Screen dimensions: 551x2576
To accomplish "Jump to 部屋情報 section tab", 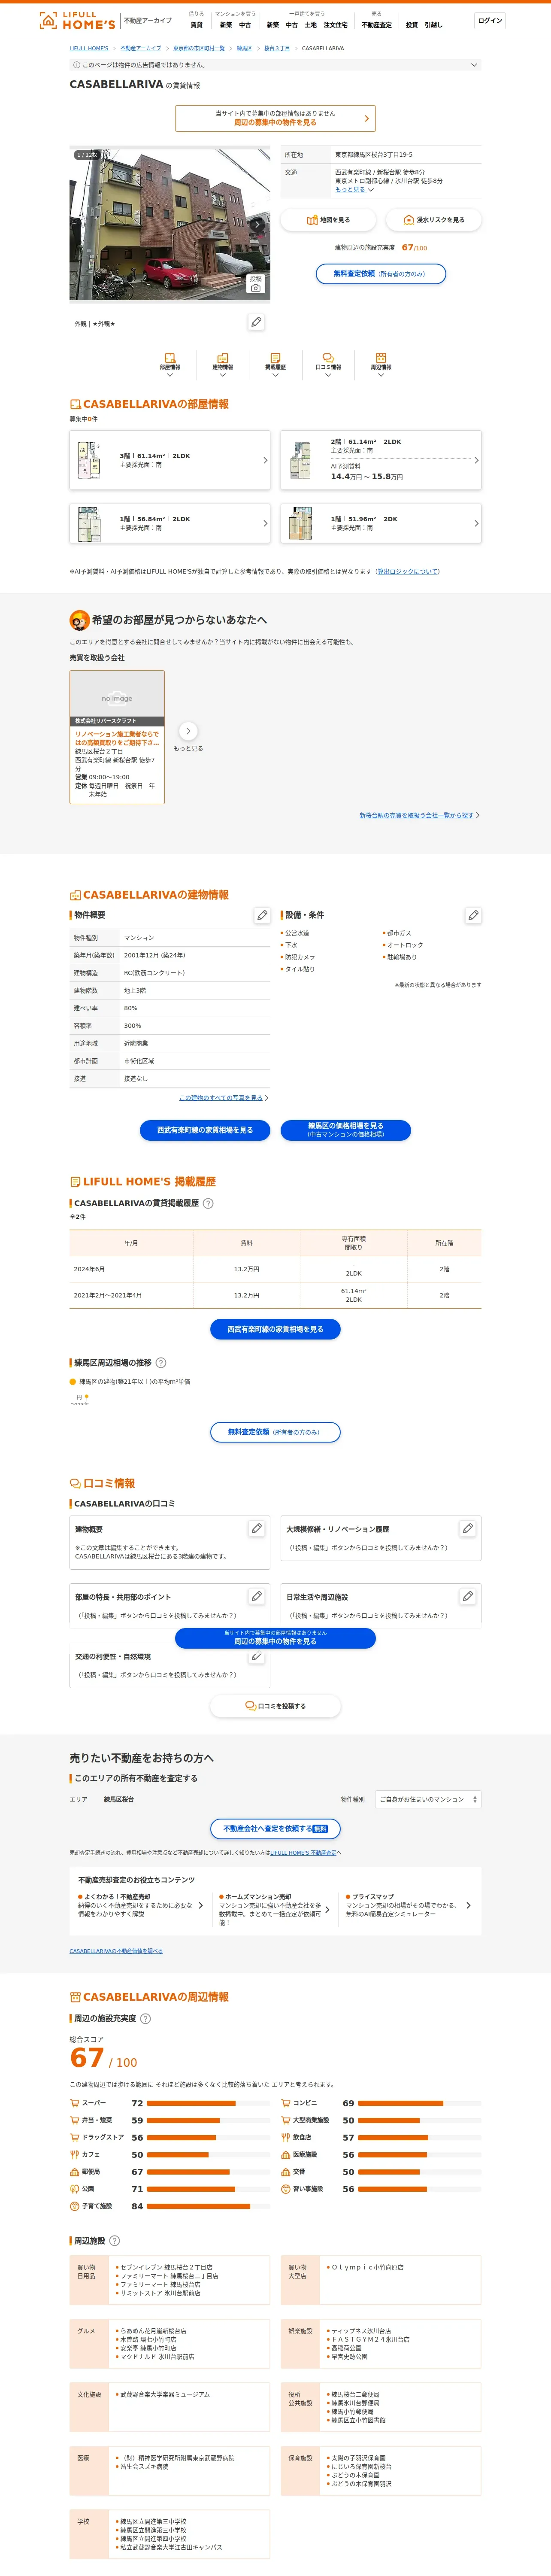I will [170, 364].
